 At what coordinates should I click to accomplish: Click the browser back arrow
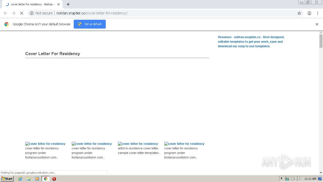6,13
